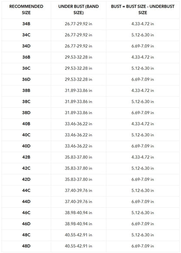Select the 34B size cell
The height and width of the screenshot is (253, 181).
click(26, 24)
